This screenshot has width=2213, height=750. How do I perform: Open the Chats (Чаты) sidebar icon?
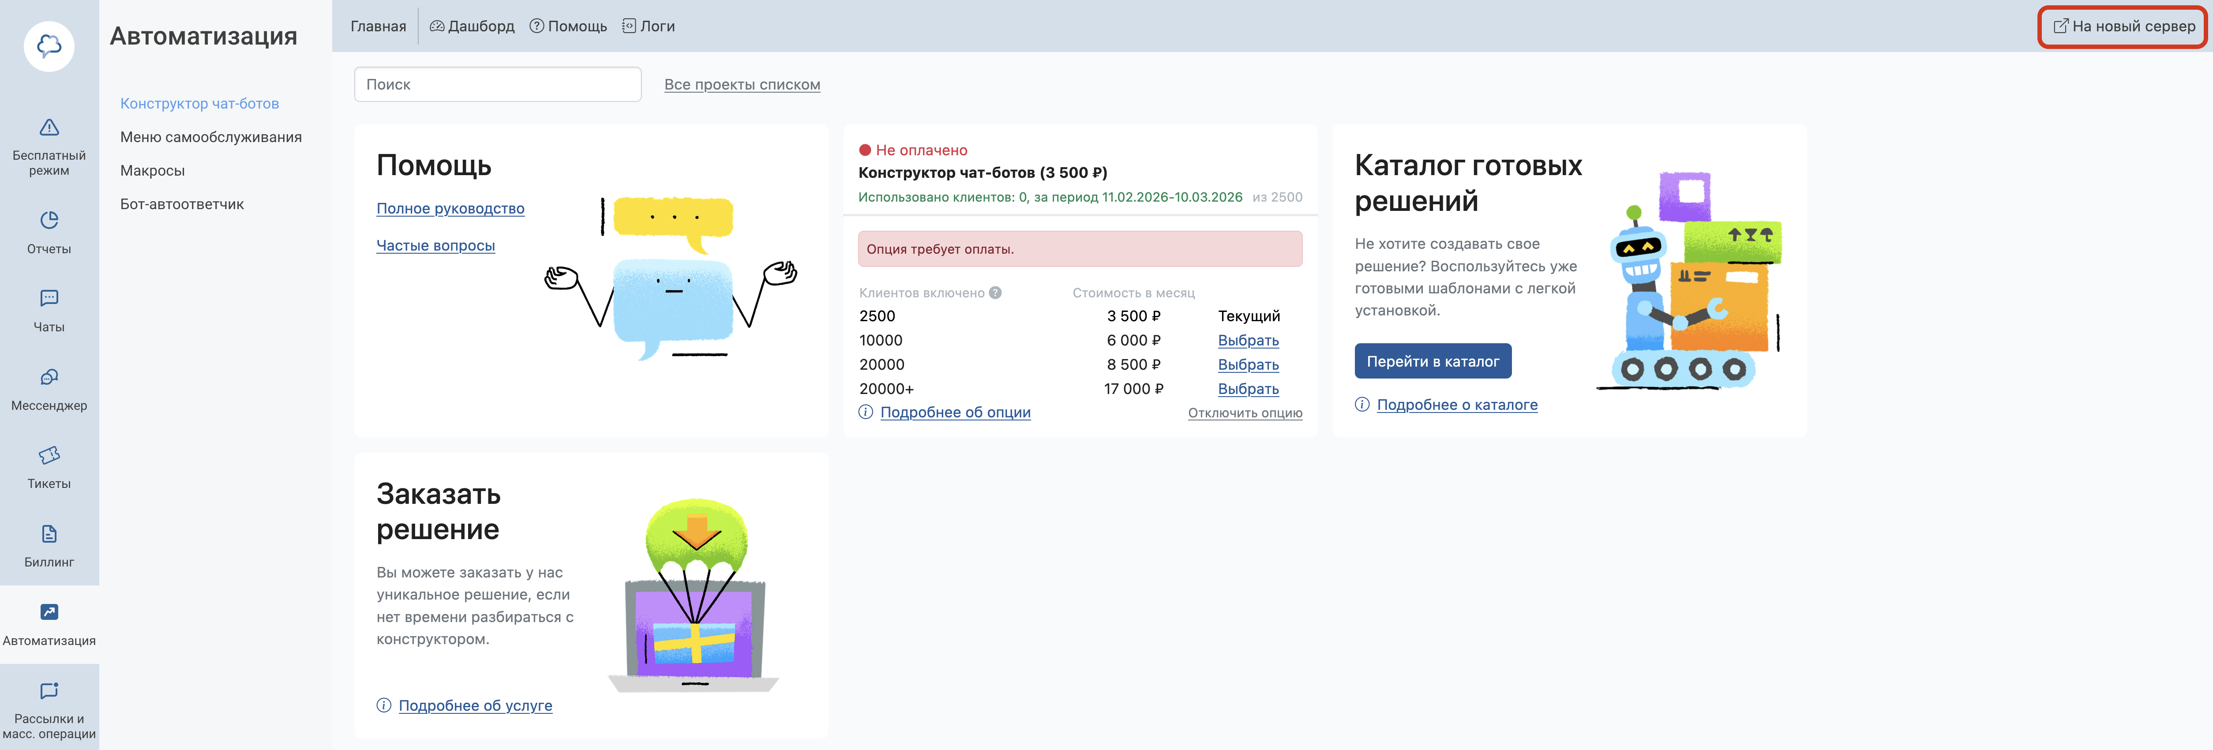tap(49, 299)
